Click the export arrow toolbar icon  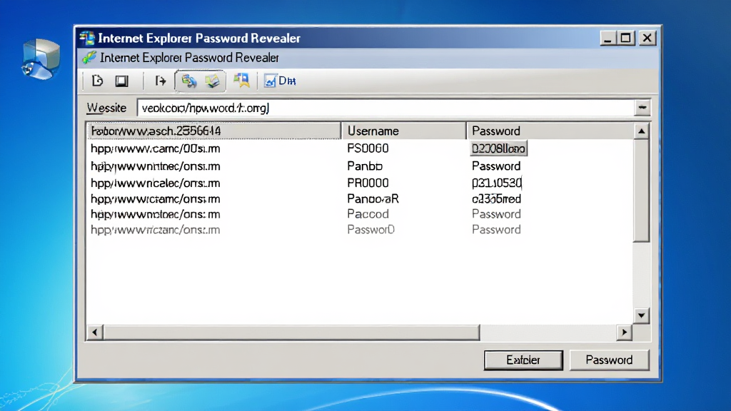pyautogui.click(x=161, y=81)
